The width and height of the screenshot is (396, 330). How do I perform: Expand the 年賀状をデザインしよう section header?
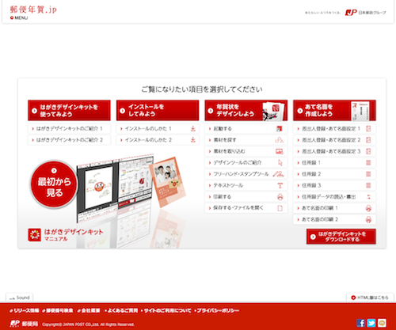246,110
